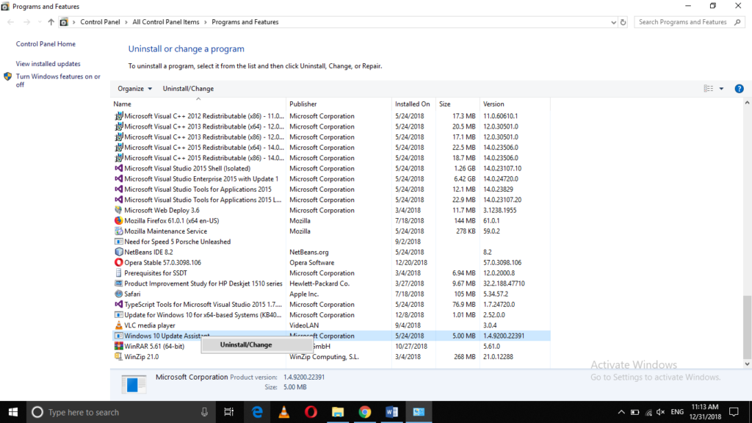Click the NetBeans IDE 8.2 icon
Image resolution: width=752 pixels, height=423 pixels.
coord(118,252)
